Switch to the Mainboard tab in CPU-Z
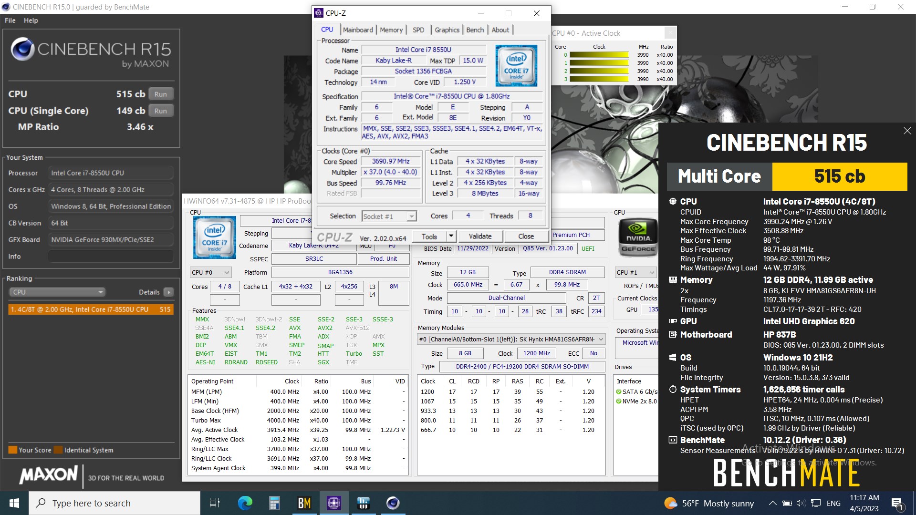Image resolution: width=916 pixels, height=515 pixels. tap(358, 30)
